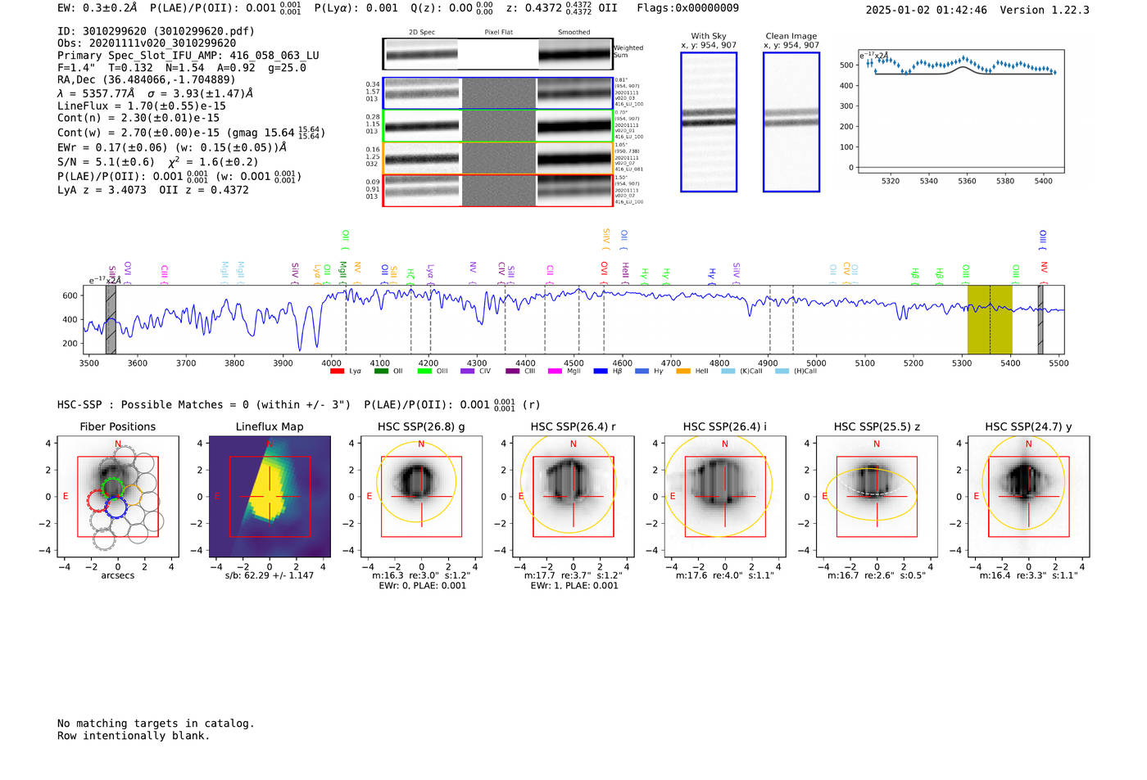Click the s/b: 62.29 +/- 1.147 caption

[x=270, y=575]
